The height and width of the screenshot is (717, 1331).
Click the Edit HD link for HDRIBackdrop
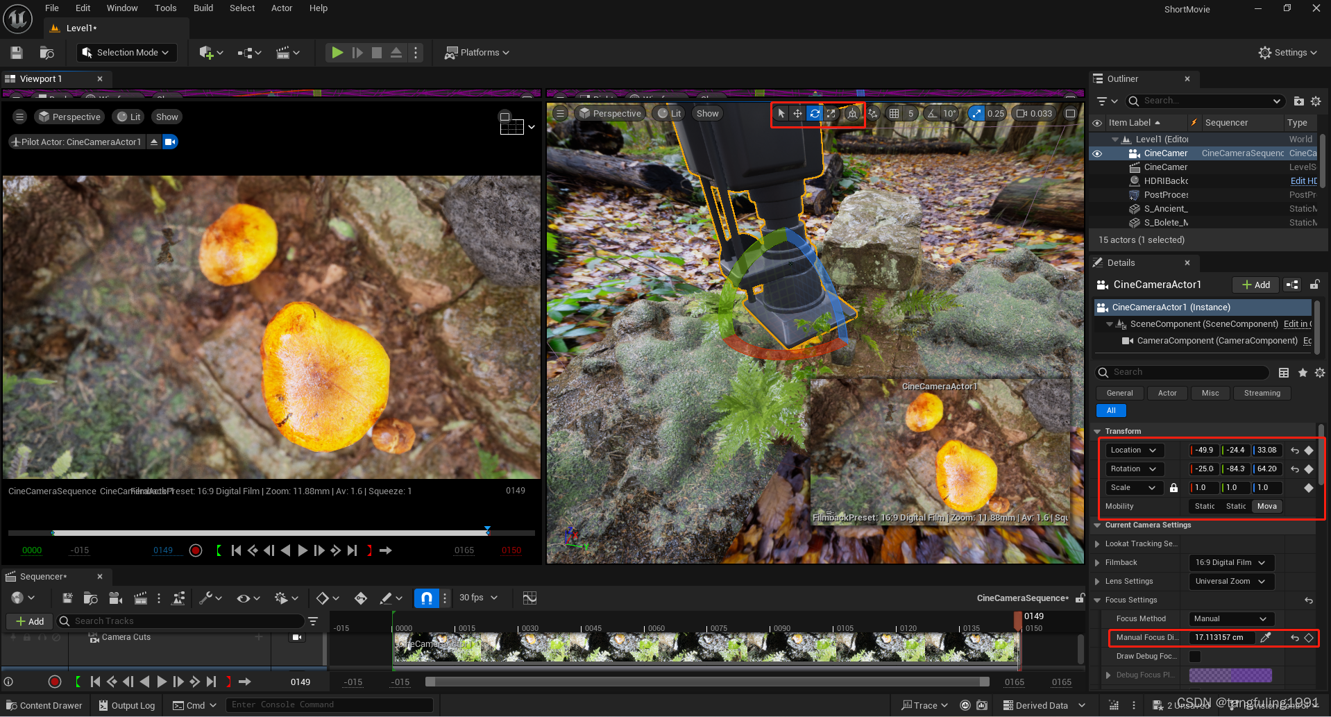(x=1303, y=181)
